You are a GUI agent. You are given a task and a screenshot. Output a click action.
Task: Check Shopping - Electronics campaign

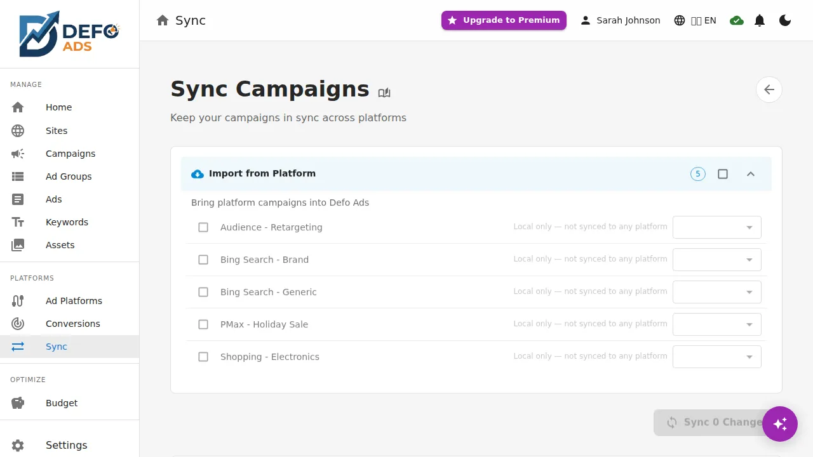coord(203,357)
